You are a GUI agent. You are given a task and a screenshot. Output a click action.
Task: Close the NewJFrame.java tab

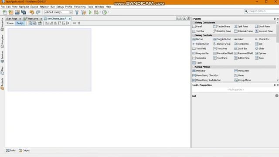[x=70, y=19]
